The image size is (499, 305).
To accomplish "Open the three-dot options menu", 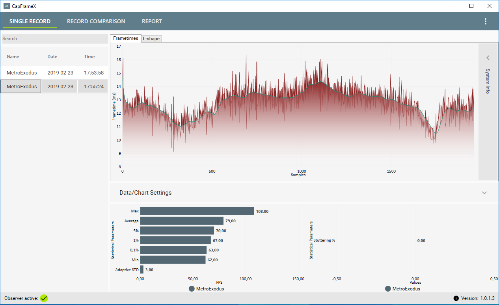I will coord(486,21).
